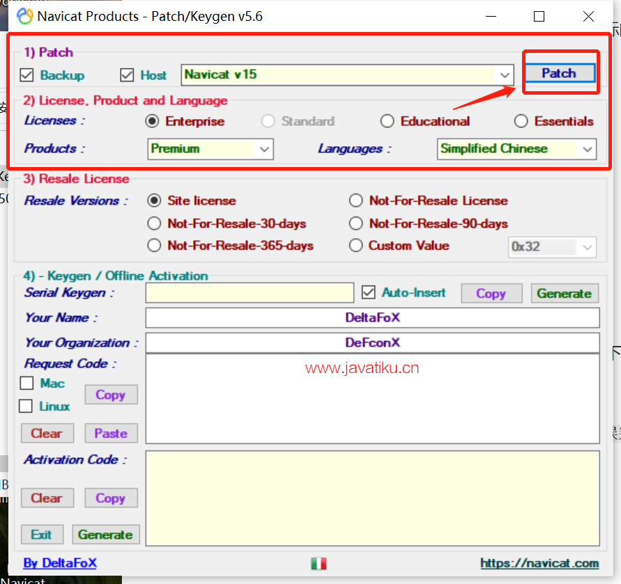Screen dimensions: 621x584
Task: Minimize the Patch/Keygen window
Action: click(491, 16)
